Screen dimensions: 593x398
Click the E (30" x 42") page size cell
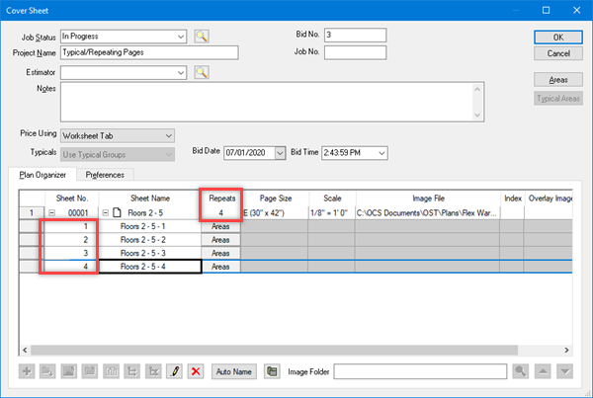(x=275, y=212)
